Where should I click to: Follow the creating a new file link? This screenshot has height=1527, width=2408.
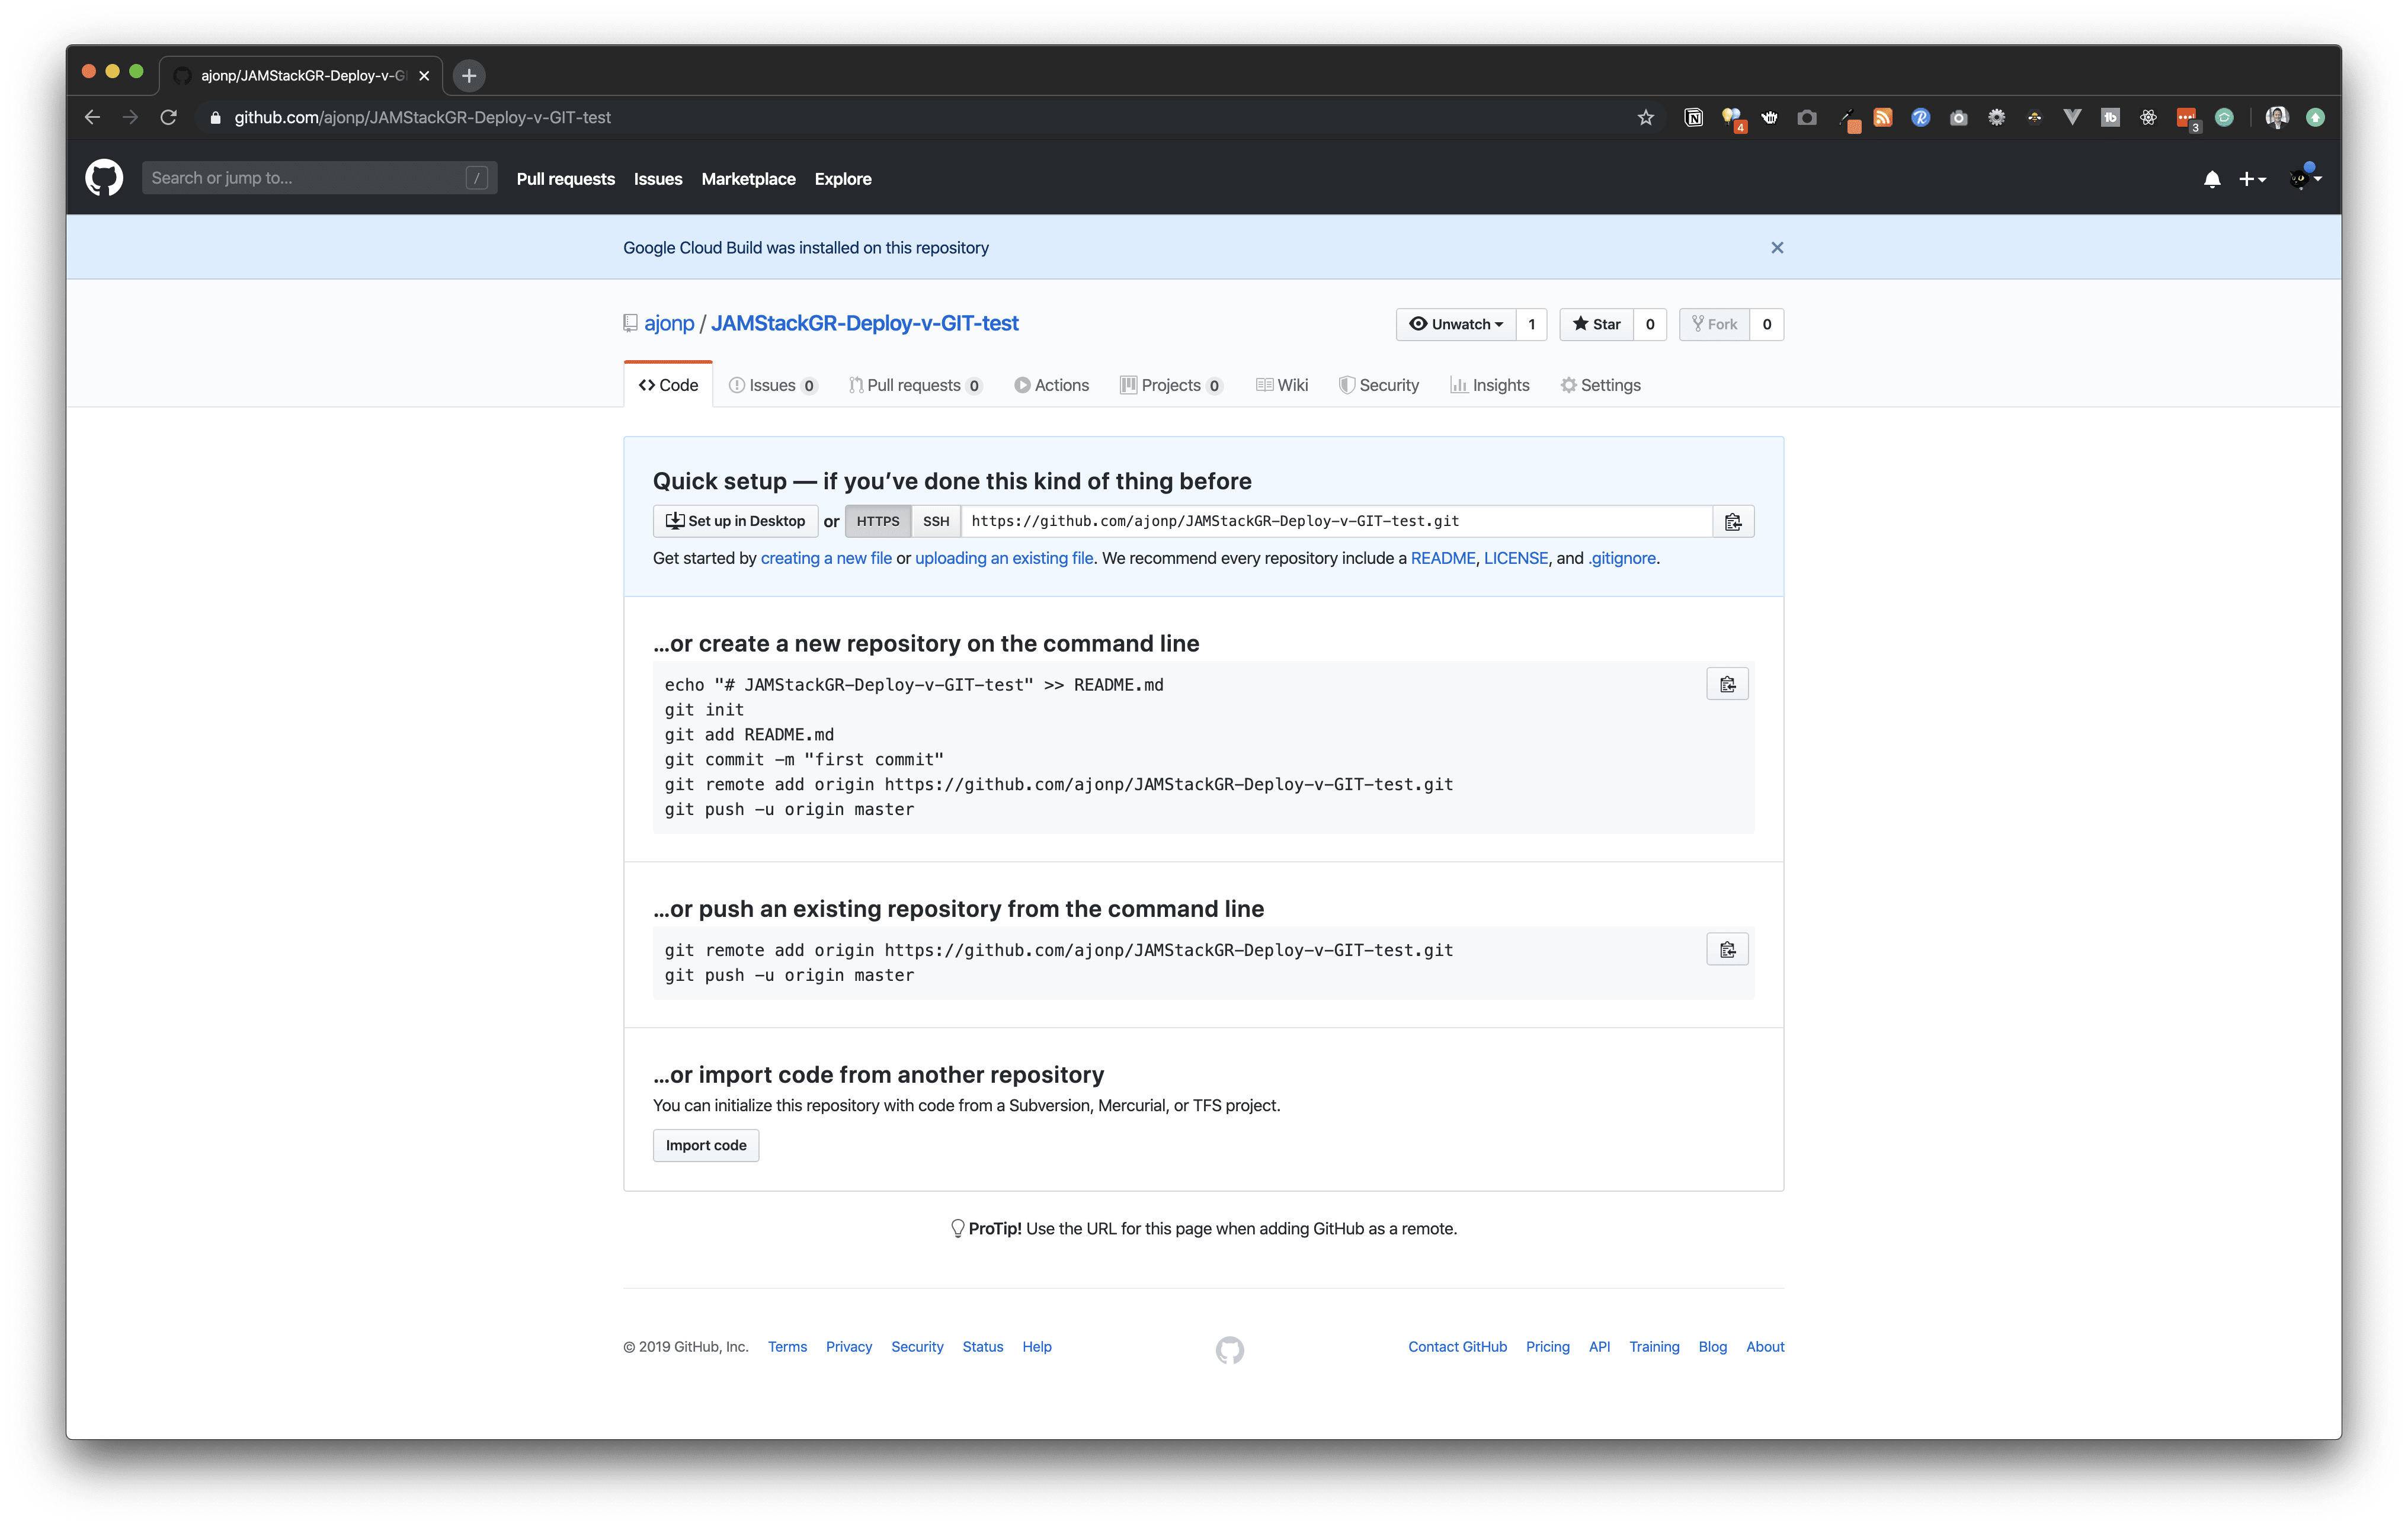(x=826, y=559)
